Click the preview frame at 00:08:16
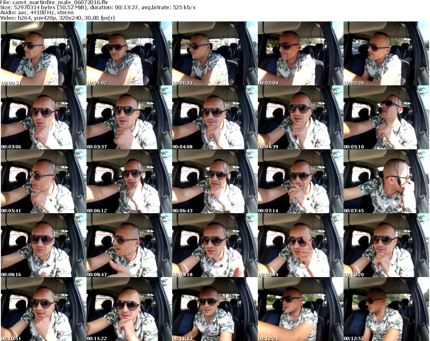 (x=44, y=245)
